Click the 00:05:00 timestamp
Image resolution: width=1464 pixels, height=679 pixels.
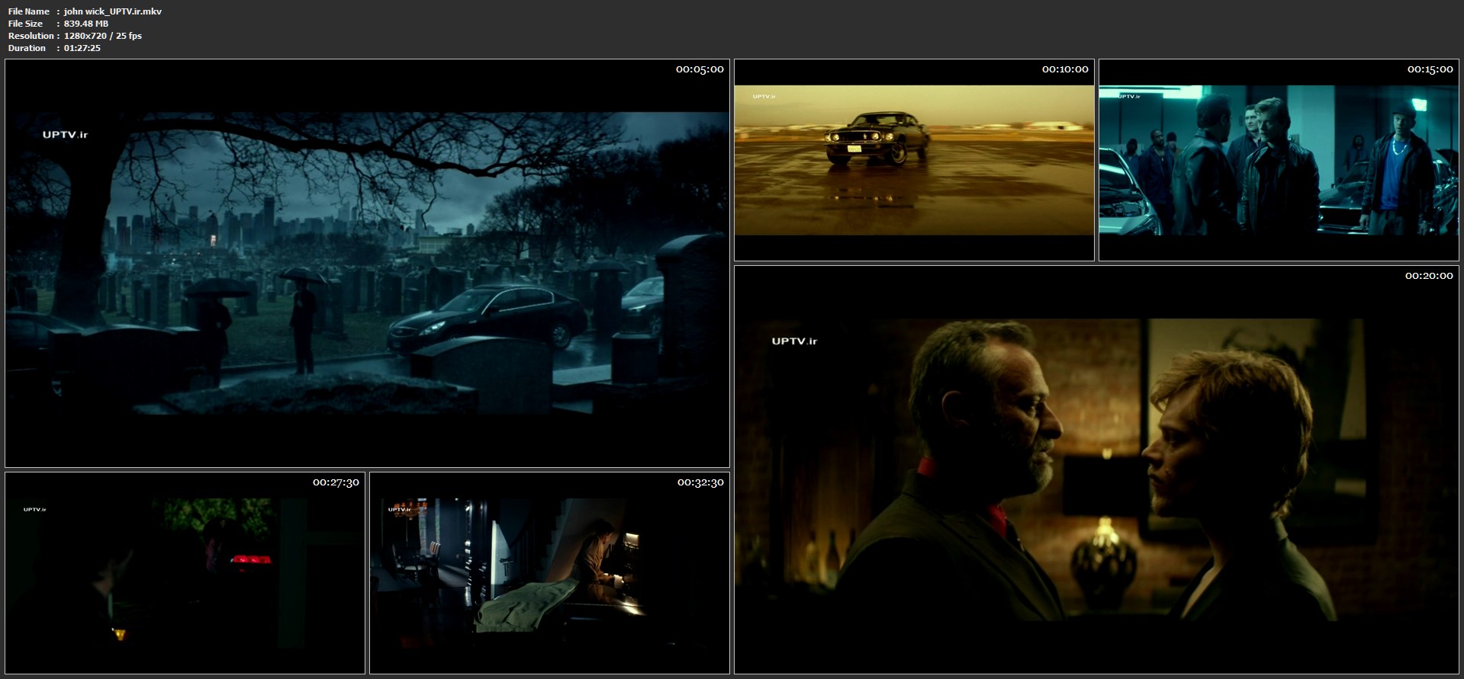700,69
